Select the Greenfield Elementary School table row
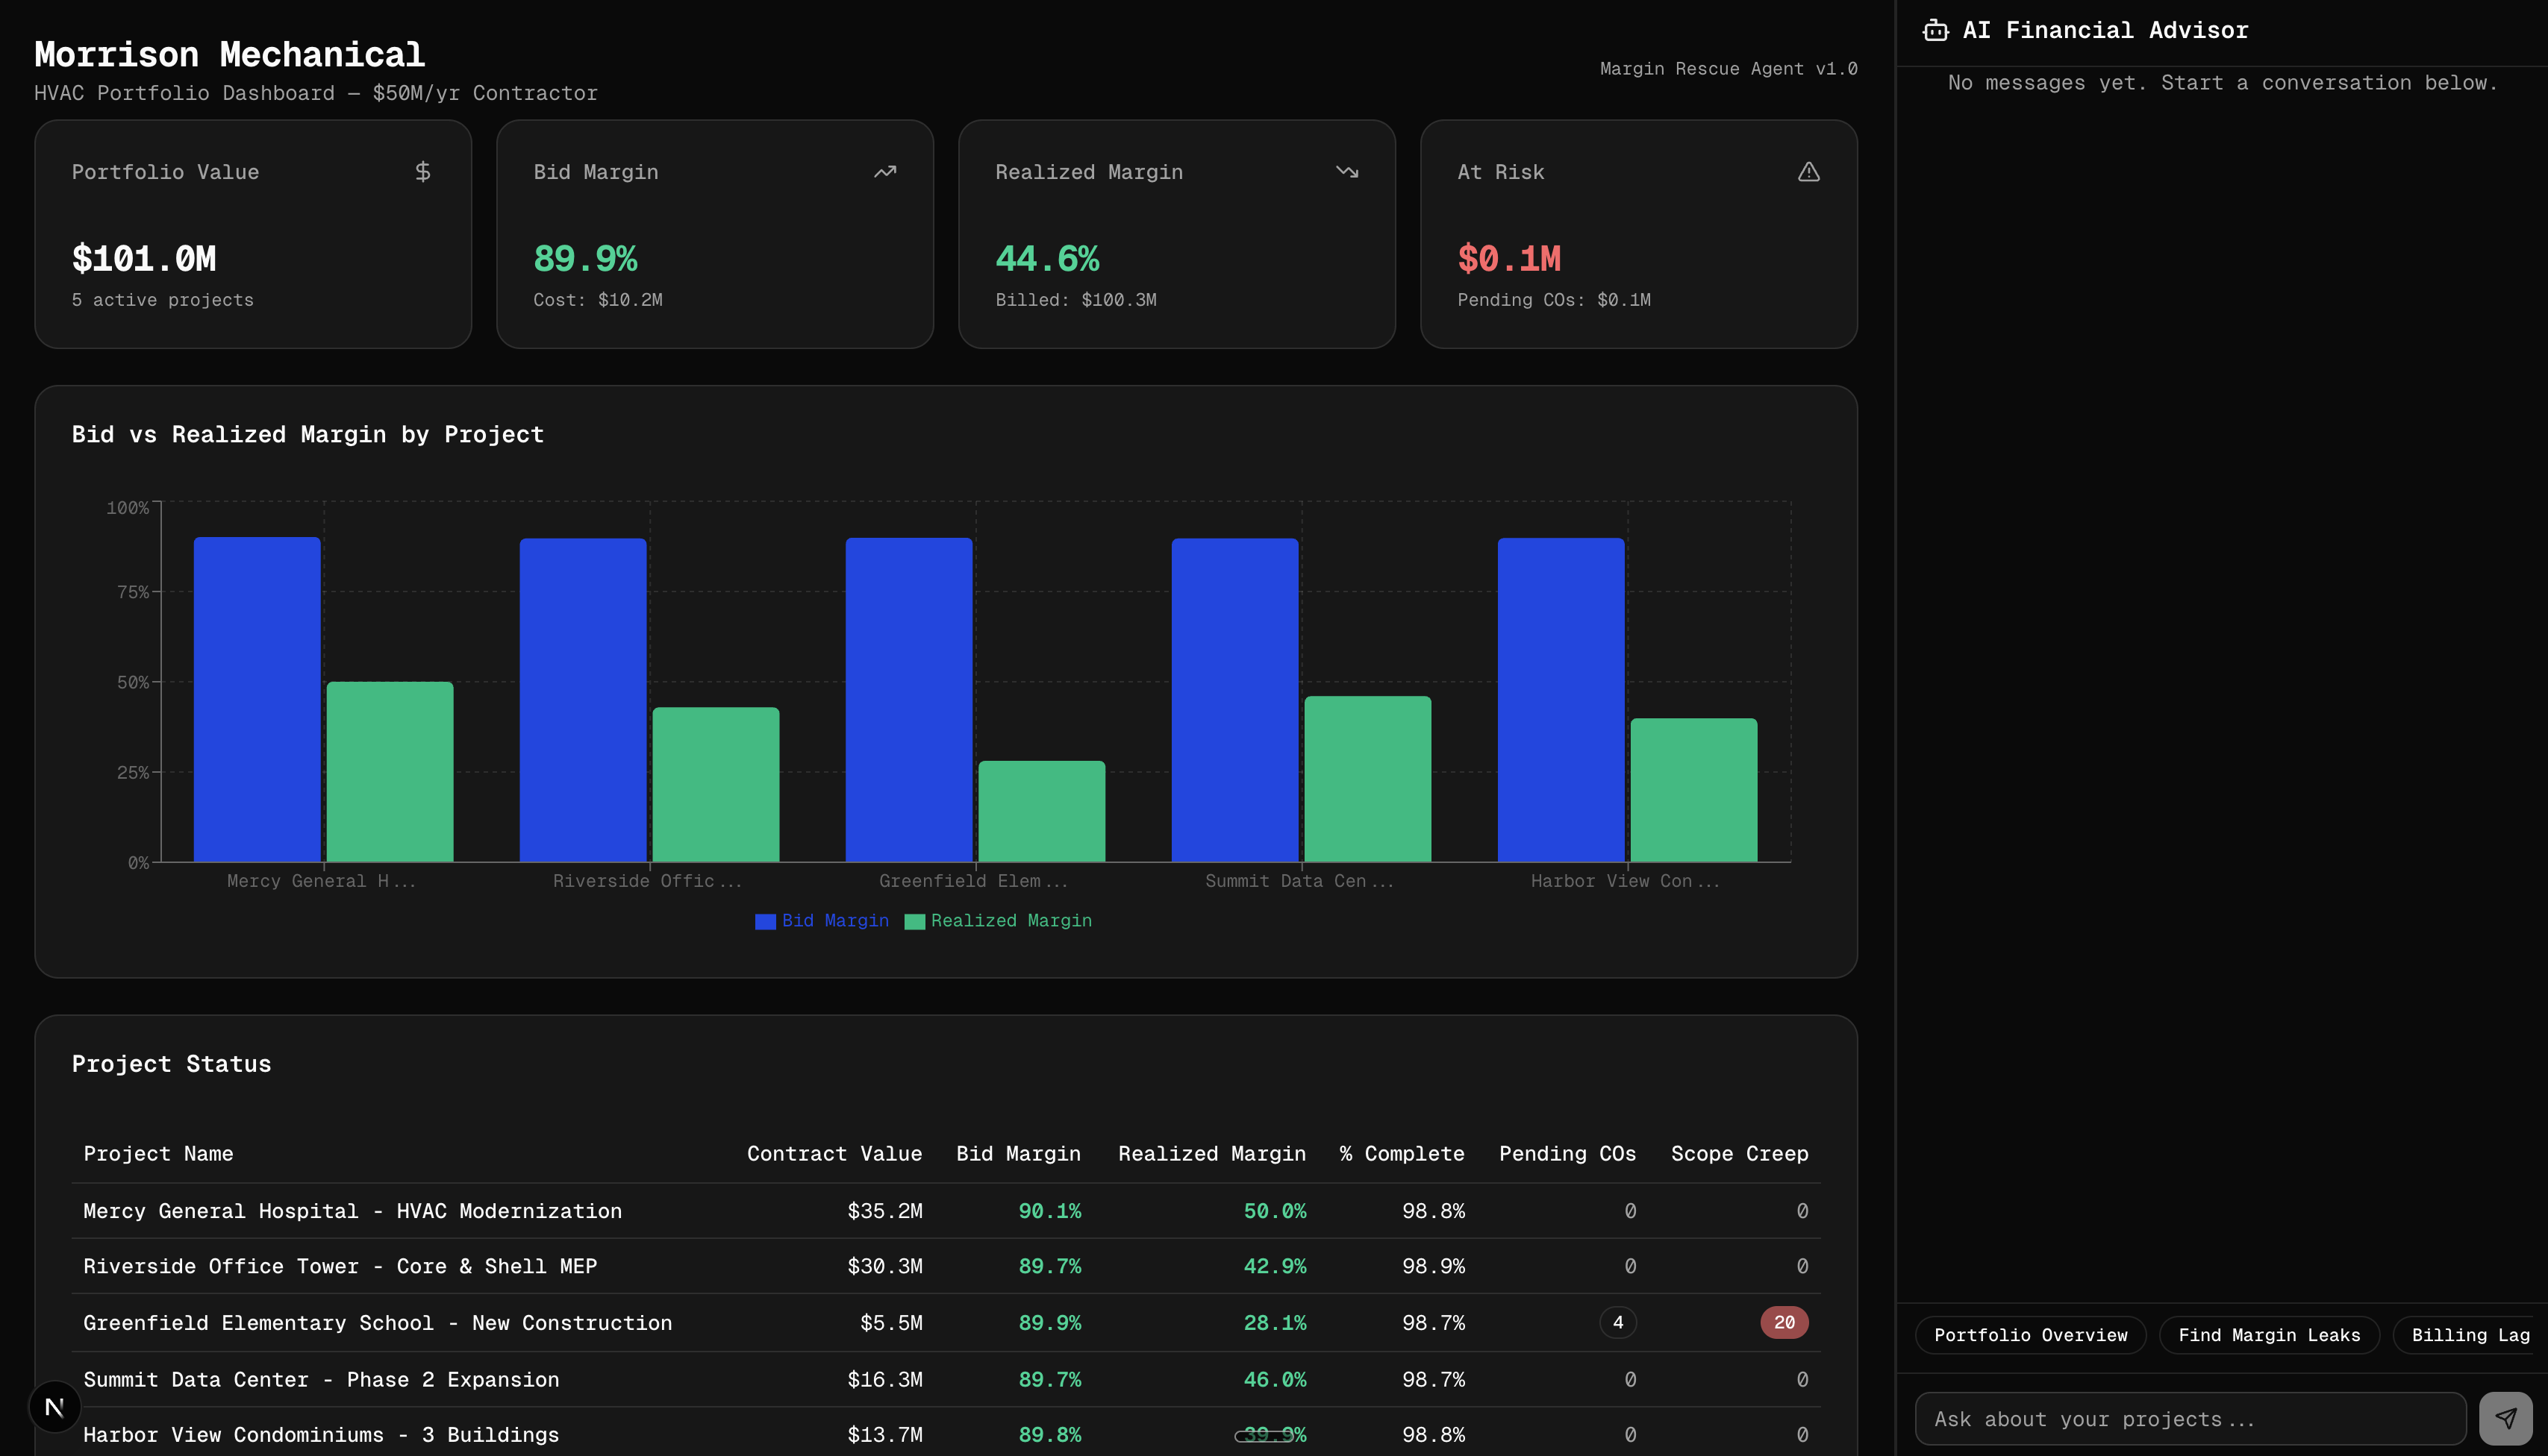2548x1456 pixels. (377, 1322)
